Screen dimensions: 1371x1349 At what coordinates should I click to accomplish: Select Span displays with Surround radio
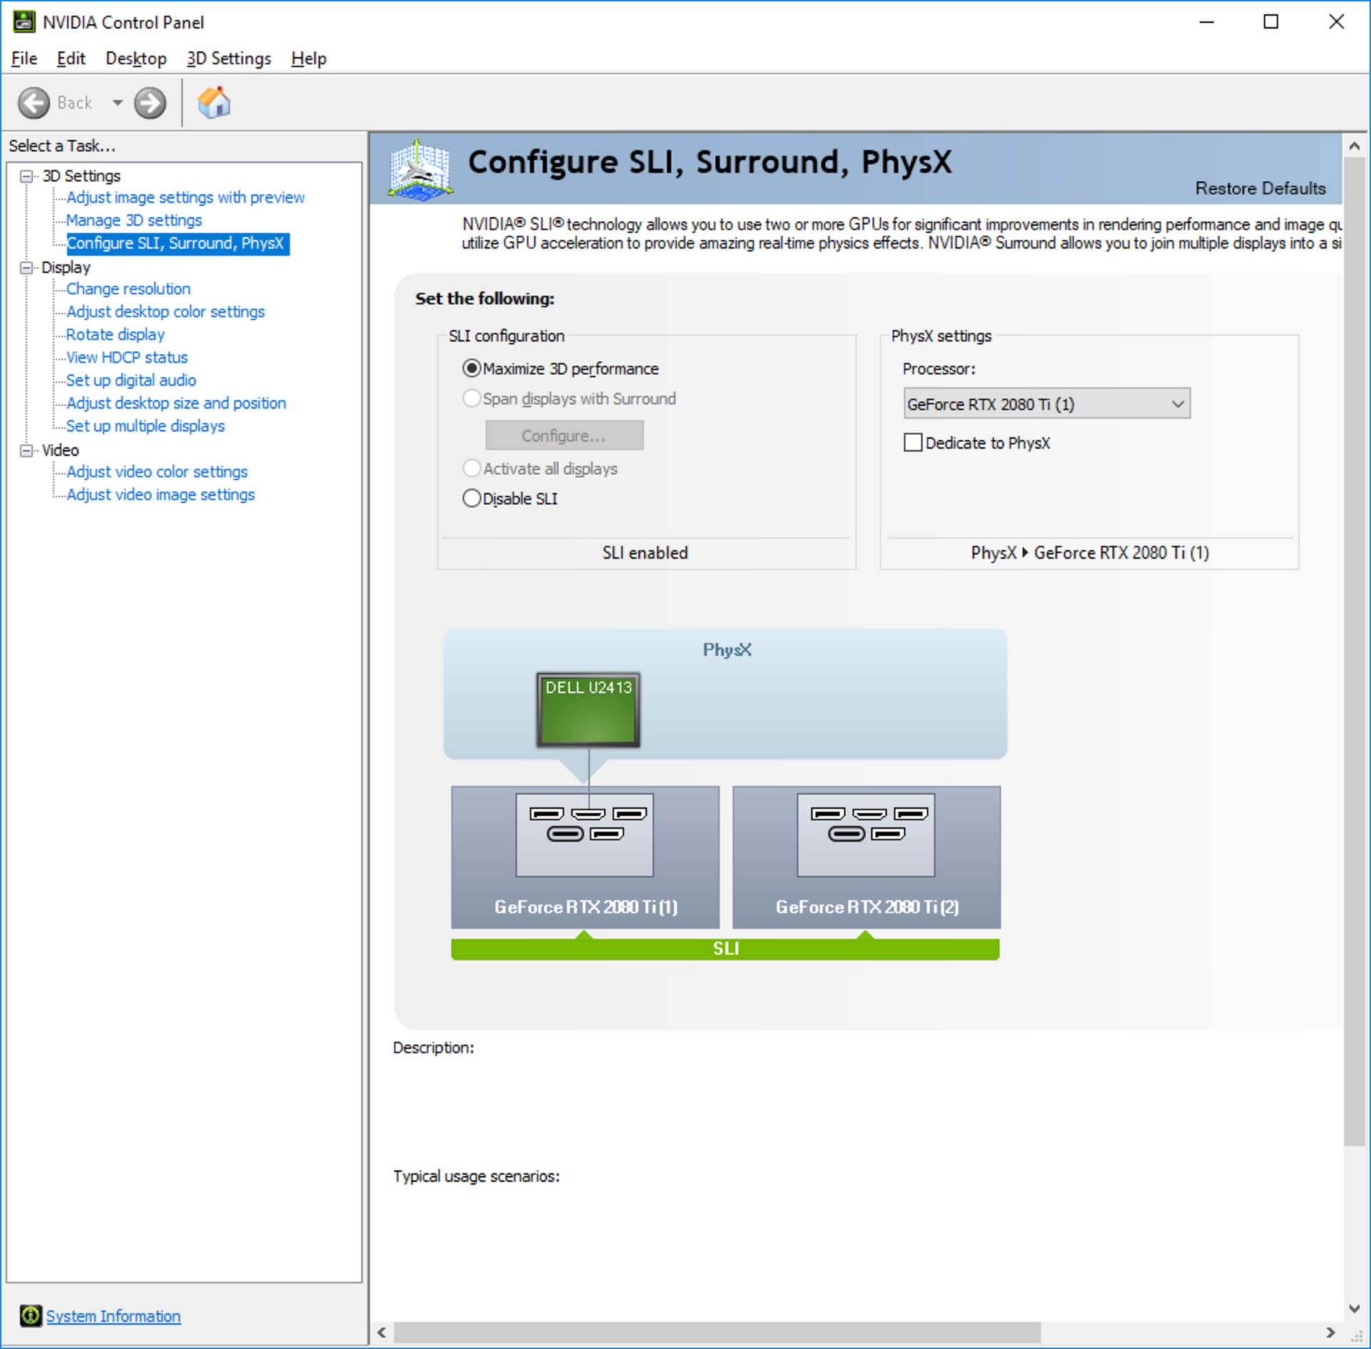pyautogui.click(x=472, y=398)
